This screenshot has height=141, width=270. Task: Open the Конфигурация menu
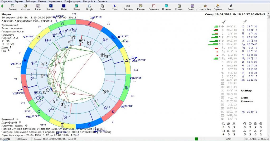72,1
